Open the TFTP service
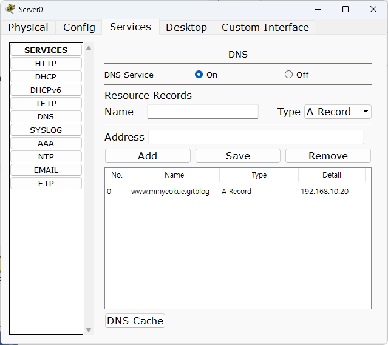This screenshot has height=345, width=388. coord(46,103)
